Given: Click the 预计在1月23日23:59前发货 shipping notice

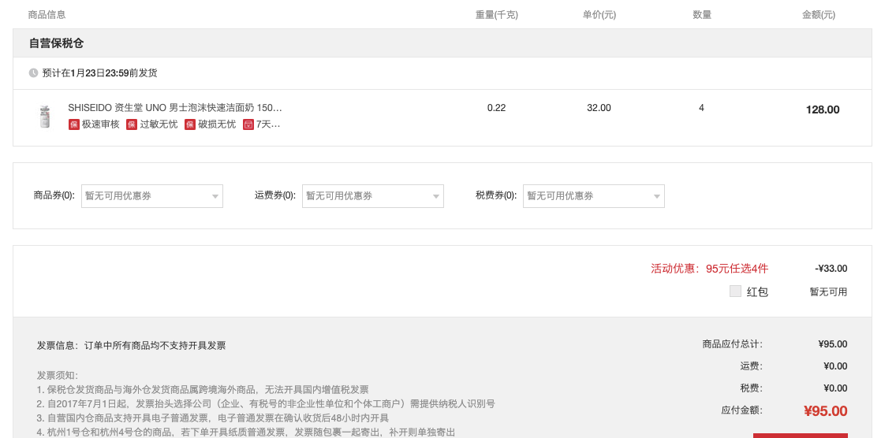Looking at the screenshot, I should click(x=100, y=73).
